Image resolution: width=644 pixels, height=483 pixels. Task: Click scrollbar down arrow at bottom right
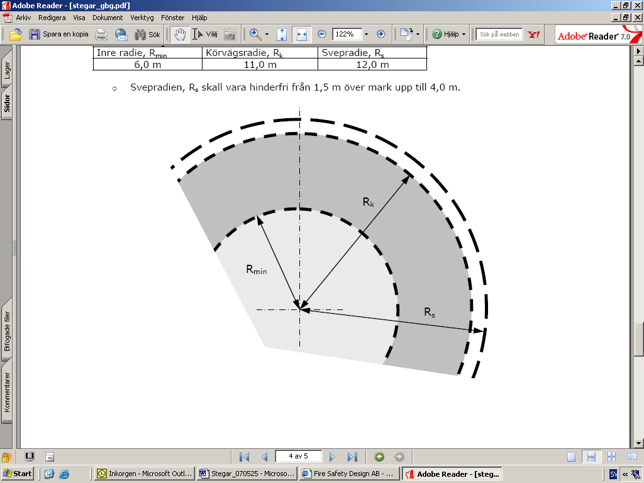(639, 443)
